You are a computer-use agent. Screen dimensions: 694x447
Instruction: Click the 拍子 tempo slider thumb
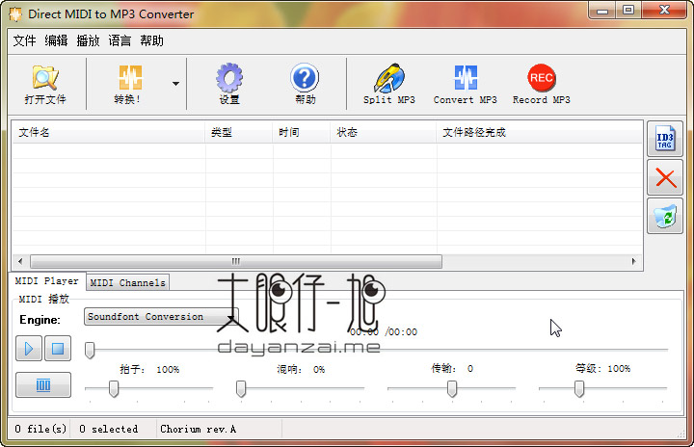[114, 388]
